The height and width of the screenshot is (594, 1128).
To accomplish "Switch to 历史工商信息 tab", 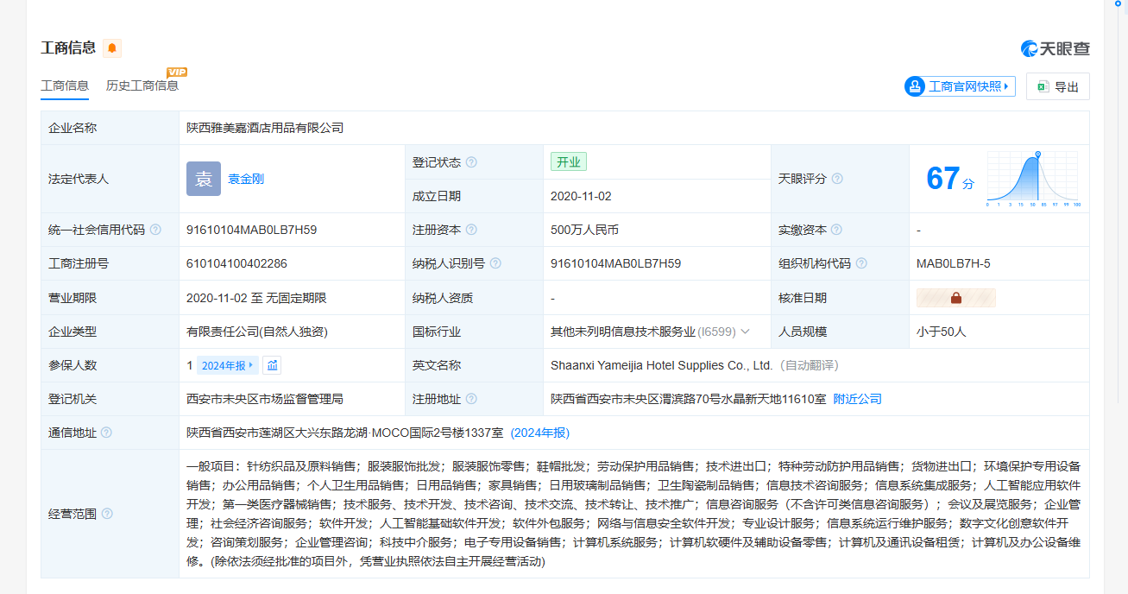I will (142, 85).
